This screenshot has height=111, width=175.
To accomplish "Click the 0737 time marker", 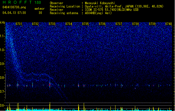I will (119, 24).
